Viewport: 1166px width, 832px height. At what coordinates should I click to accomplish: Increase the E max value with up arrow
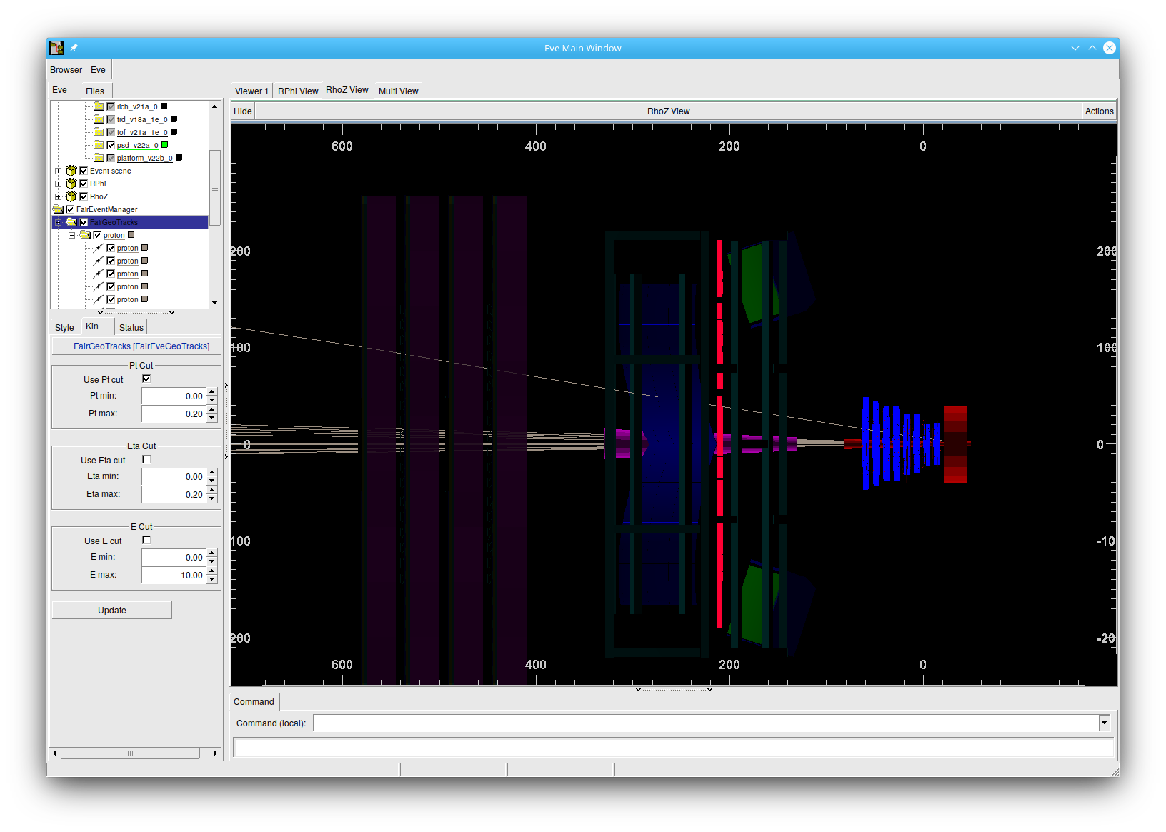212,571
